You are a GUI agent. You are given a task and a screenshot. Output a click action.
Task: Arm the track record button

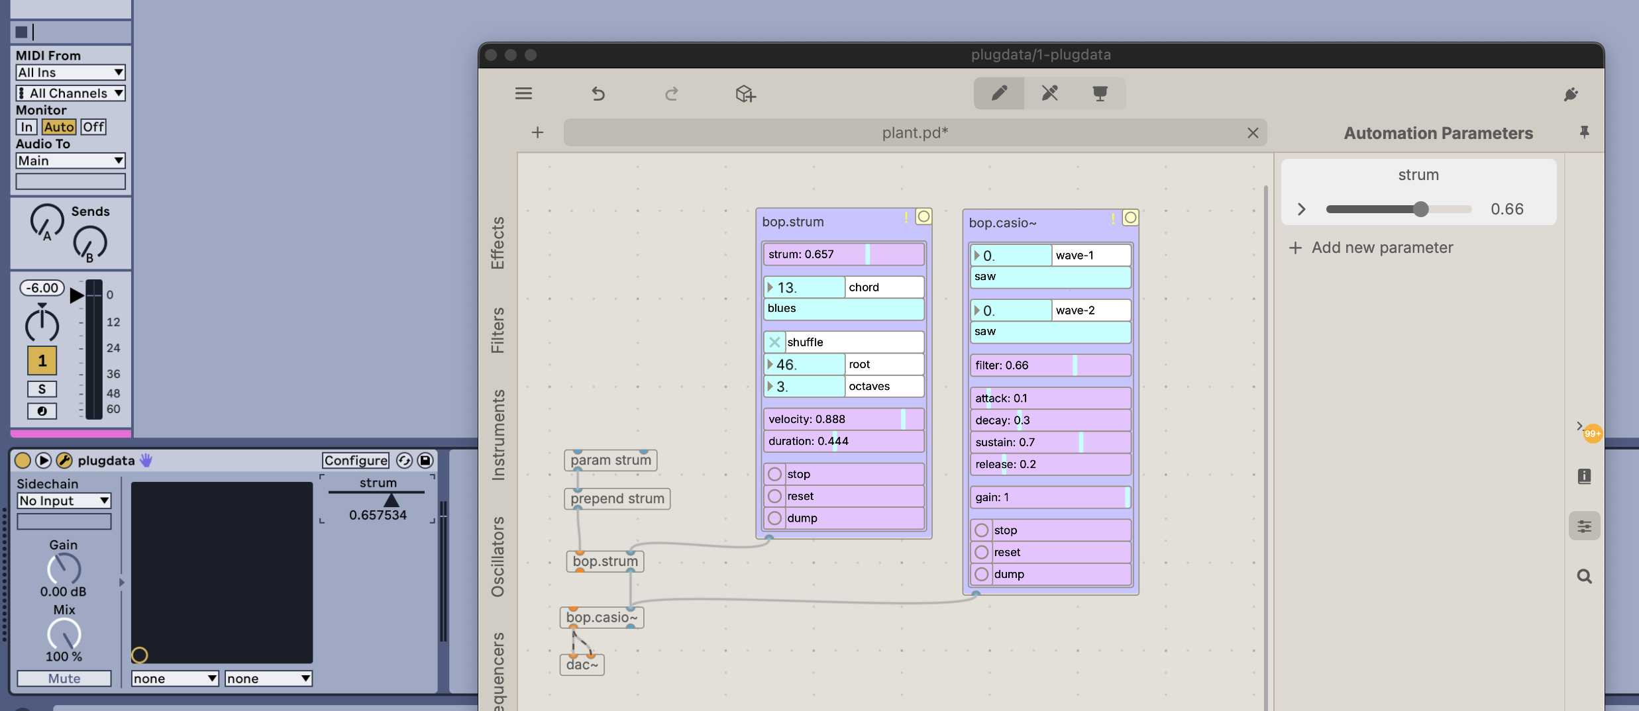(42, 411)
